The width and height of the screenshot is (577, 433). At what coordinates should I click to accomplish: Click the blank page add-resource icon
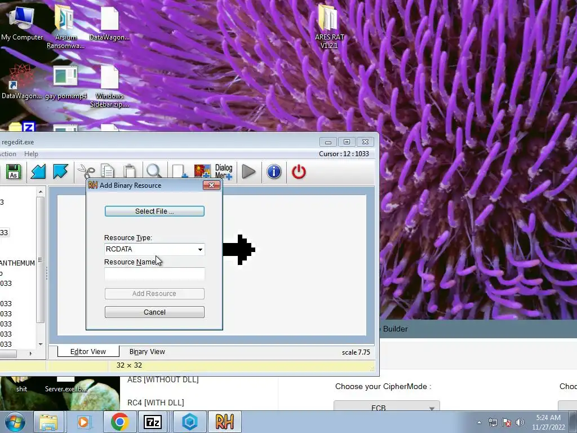pyautogui.click(x=179, y=172)
